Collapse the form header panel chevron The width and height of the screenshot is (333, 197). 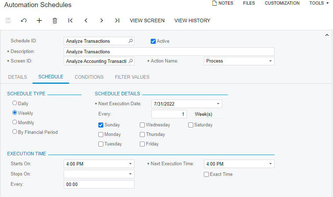(327, 35)
